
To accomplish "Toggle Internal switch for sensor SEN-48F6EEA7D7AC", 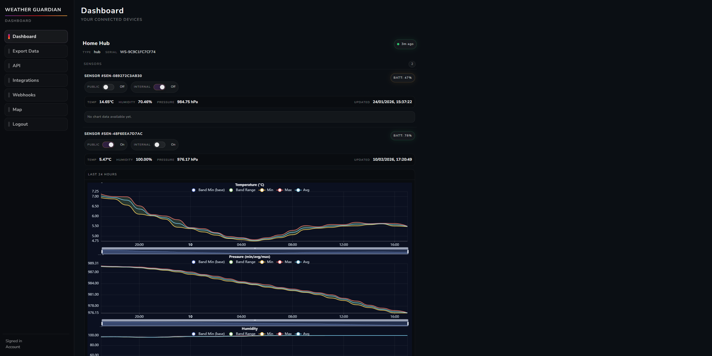I will tap(159, 145).
